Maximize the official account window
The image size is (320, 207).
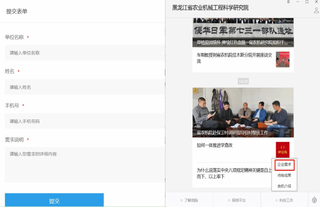306,2
